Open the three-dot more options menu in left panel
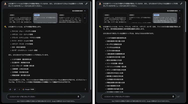The image size is (188, 104). pyautogui.click(x=85, y=89)
